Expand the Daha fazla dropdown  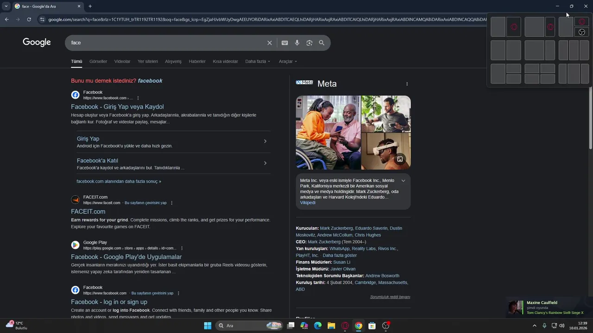258,61
